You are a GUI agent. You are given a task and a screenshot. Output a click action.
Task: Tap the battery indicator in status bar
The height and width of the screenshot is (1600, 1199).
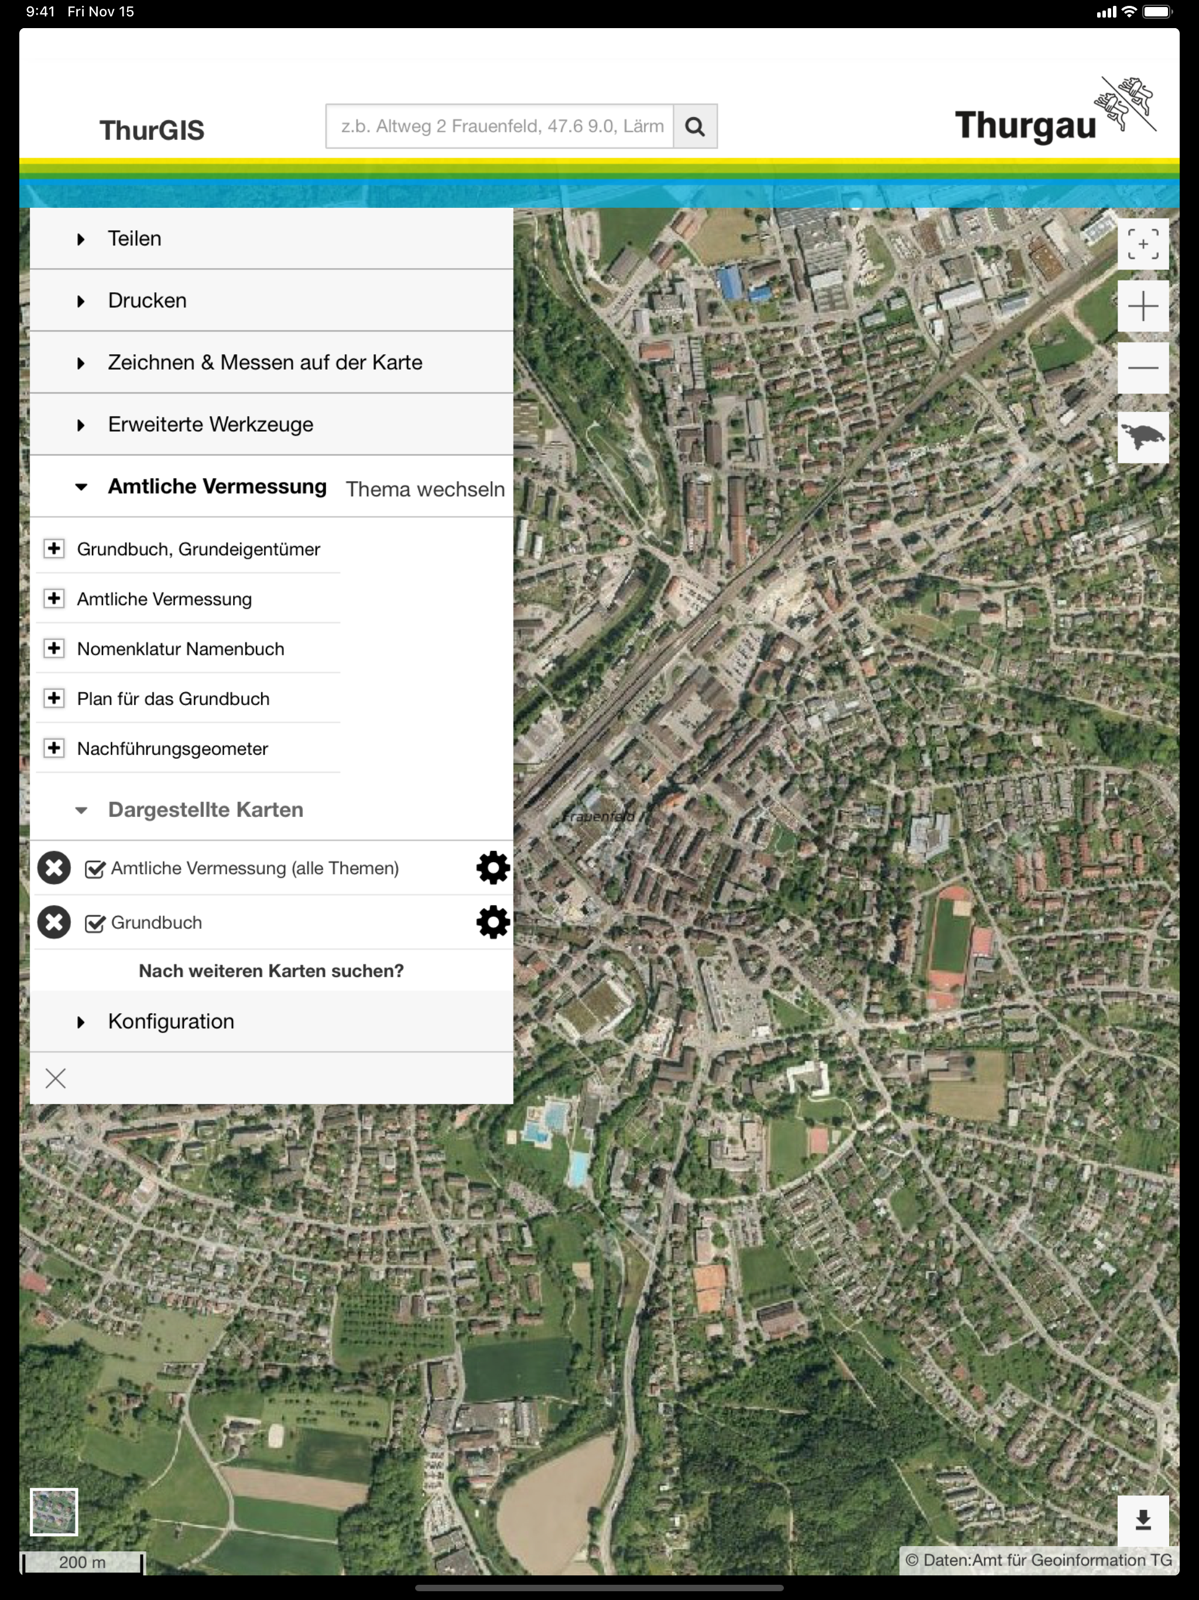click(x=1157, y=12)
